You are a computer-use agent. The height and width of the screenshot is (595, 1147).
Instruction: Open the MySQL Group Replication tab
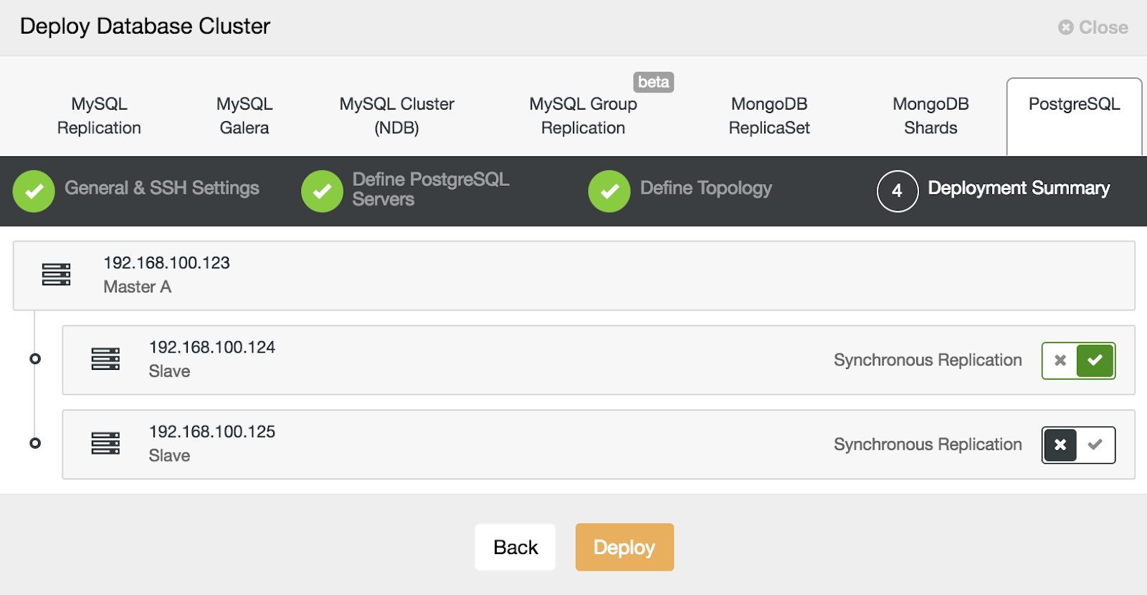(584, 116)
